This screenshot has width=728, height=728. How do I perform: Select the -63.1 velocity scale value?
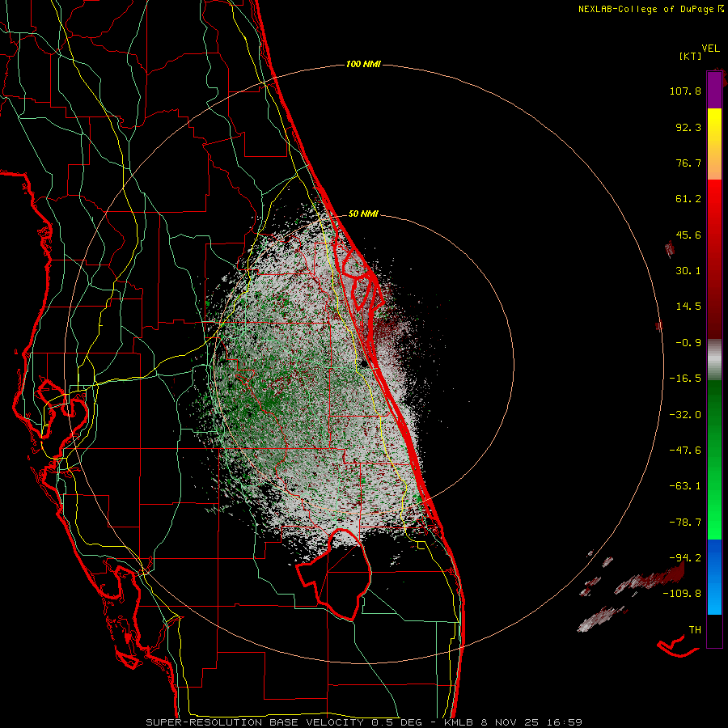685,486
